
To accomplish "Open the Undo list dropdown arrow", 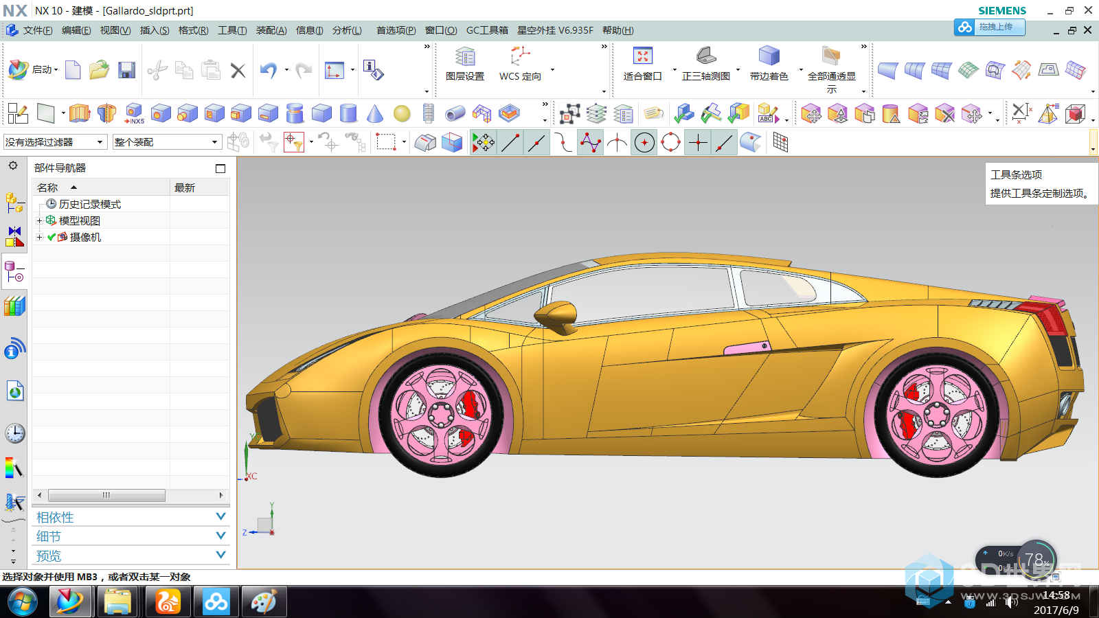I will point(286,70).
